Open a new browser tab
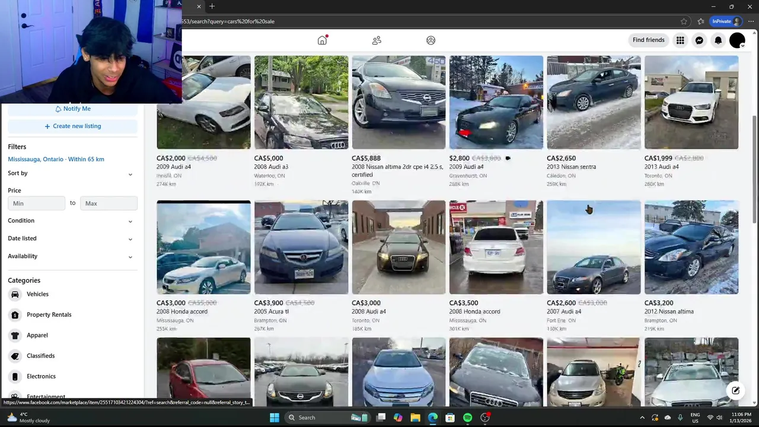 212,7
